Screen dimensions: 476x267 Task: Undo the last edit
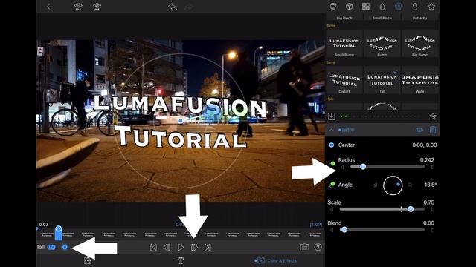[173, 7]
